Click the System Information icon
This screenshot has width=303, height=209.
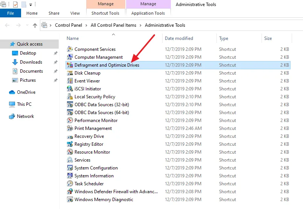70,176
